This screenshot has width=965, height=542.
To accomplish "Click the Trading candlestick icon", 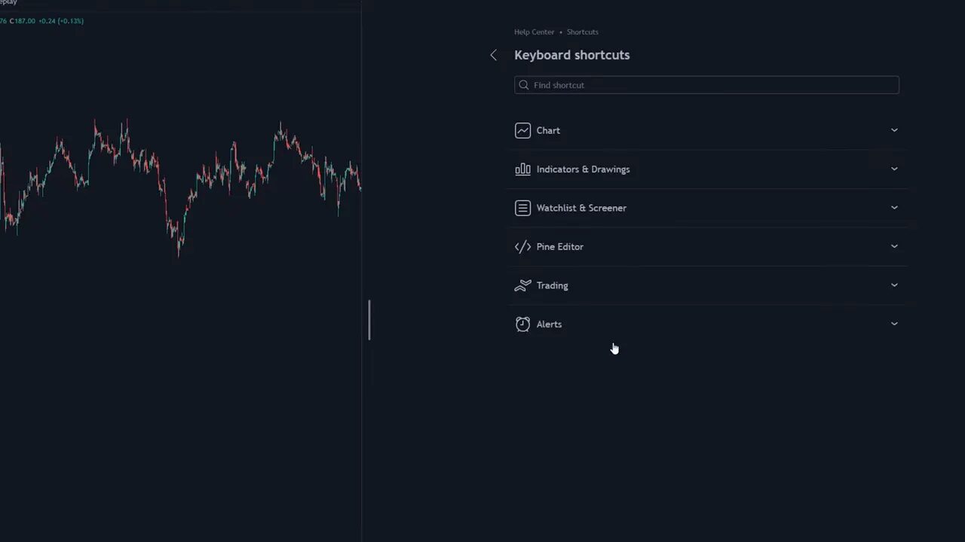I will tap(522, 285).
